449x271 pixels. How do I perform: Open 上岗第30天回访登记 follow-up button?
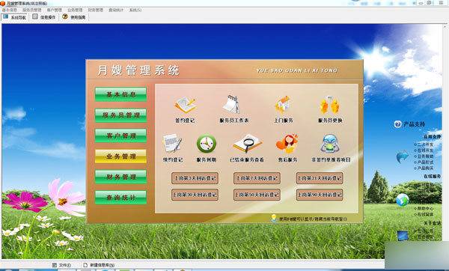(195, 195)
